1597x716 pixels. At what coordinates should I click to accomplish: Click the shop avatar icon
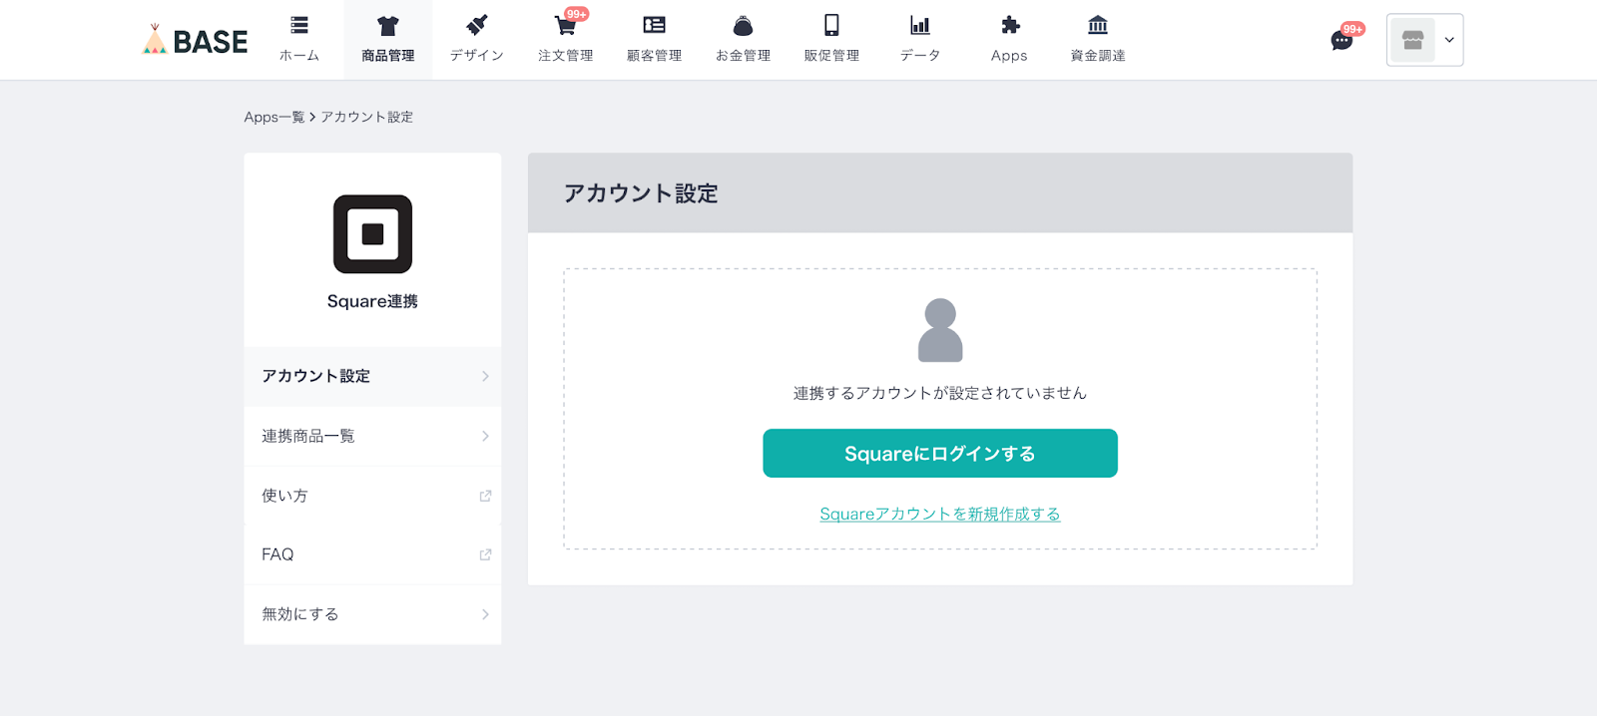pyautogui.click(x=1412, y=40)
